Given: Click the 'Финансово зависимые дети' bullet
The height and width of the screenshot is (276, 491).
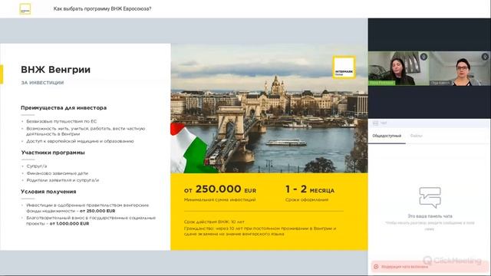Looking at the screenshot, I should pyautogui.click(x=57, y=173).
